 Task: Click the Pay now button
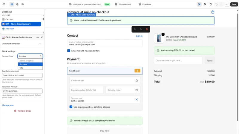105,131
